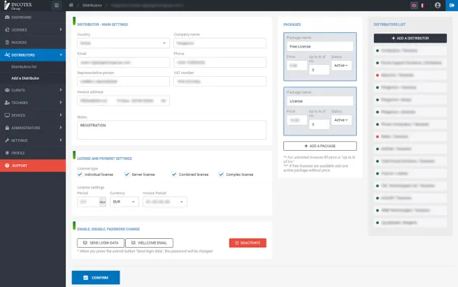Click the VAT number input field
The height and width of the screenshot is (287, 458).
point(220,82)
